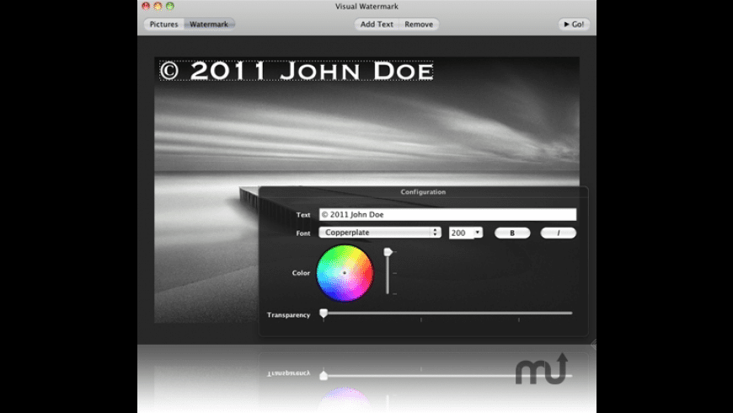
Task: Click the Remove button
Action: [x=419, y=24]
